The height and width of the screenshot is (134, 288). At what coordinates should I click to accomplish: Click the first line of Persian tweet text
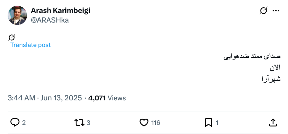tap(252, 56)
